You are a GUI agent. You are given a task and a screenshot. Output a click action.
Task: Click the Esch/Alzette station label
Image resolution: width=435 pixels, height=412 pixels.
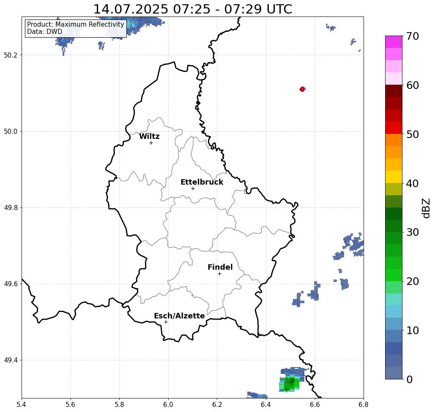[x=179, y=316]
